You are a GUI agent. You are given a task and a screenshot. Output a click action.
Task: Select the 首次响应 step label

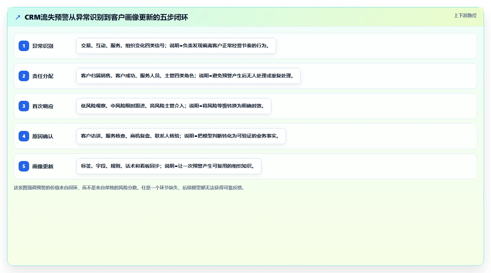coord(43,106)
